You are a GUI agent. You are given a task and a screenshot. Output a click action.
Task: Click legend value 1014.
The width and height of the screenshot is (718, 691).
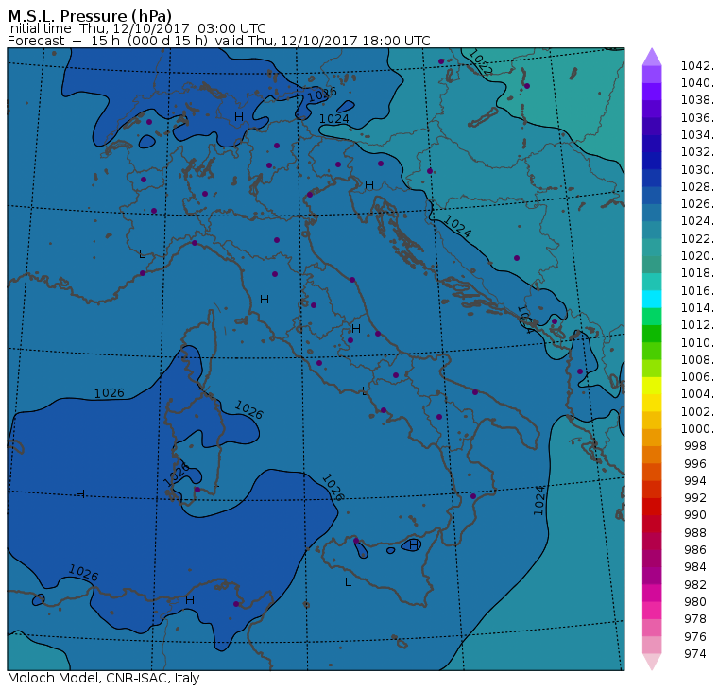697,307
